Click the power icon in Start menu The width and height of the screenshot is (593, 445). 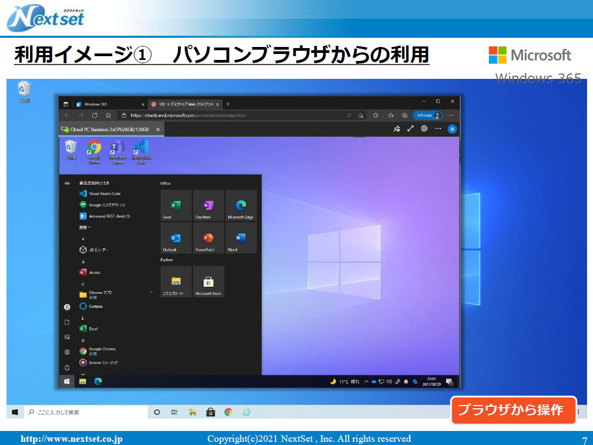pos(67,367)
